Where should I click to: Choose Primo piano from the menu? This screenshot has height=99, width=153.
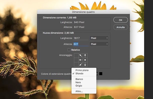[84, 70]
